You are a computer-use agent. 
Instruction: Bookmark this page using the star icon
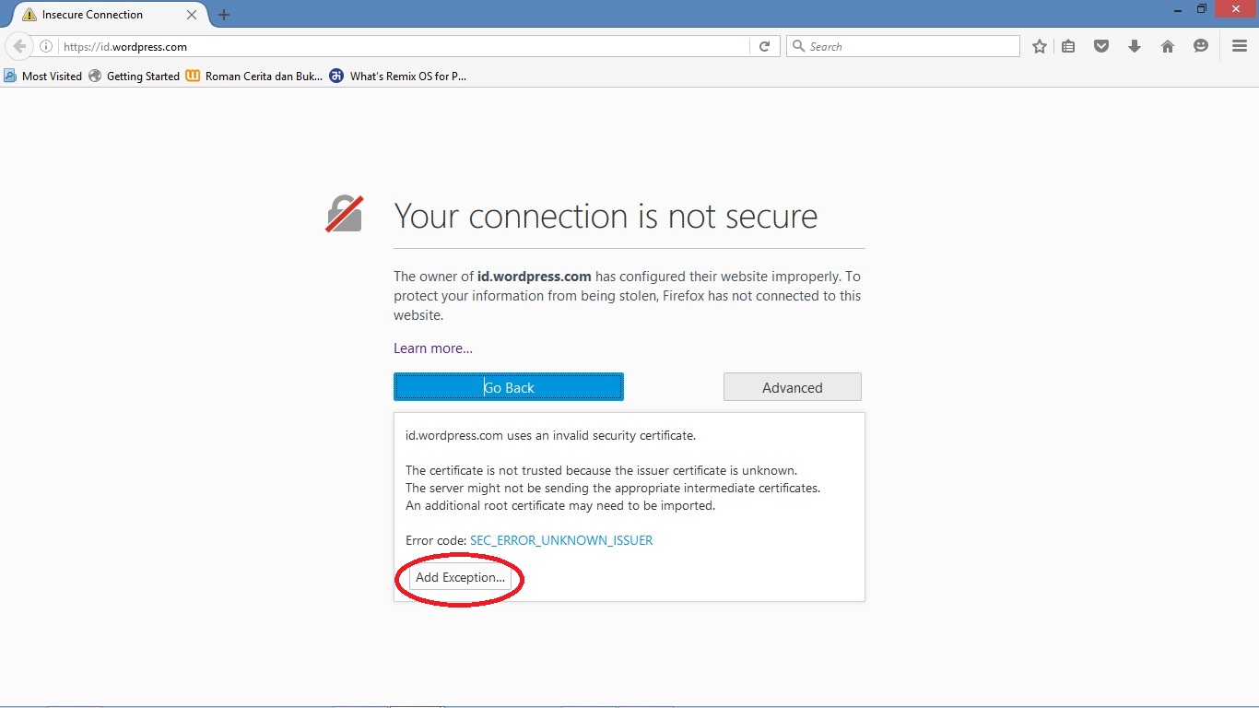1039,45
